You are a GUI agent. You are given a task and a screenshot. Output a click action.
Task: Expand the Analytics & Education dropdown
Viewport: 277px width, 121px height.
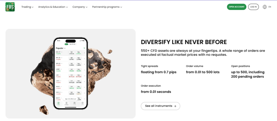click(53, 7)
